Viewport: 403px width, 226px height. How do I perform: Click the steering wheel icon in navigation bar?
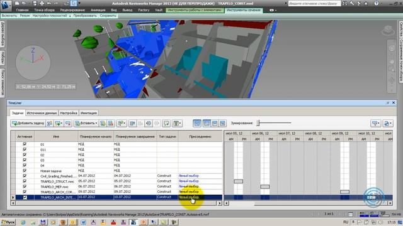pyautogui.click(x=392, y=48)
